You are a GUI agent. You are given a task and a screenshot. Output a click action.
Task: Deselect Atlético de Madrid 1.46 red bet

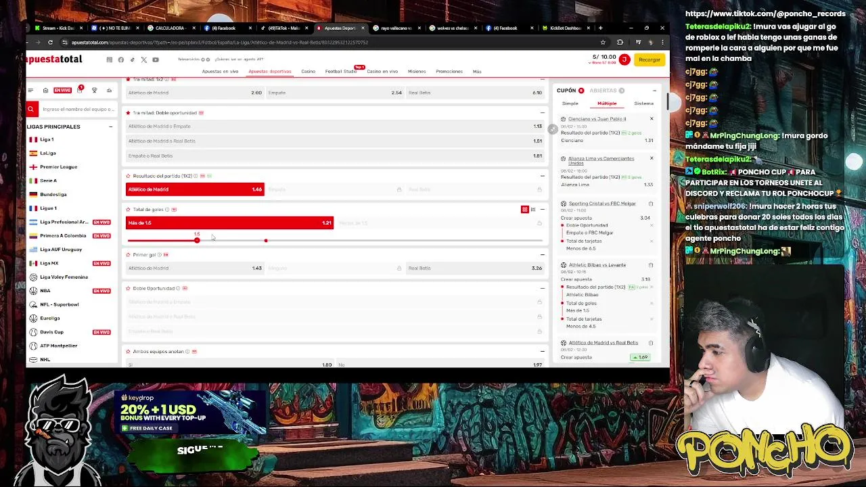(x=195, y=189)
